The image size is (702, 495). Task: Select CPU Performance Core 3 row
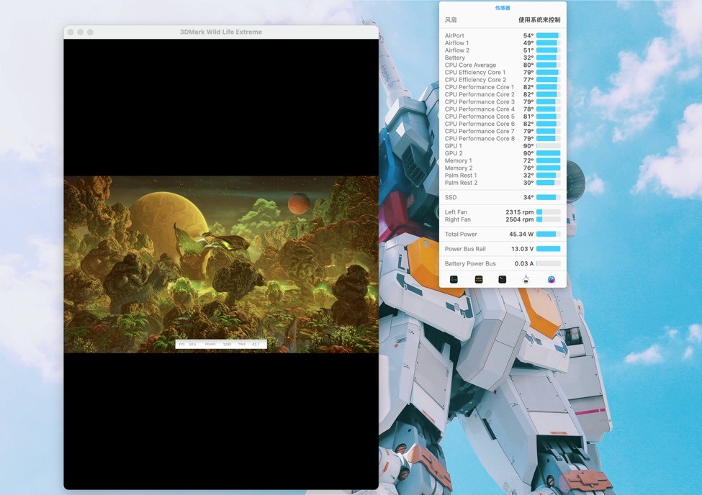(503, 101)
